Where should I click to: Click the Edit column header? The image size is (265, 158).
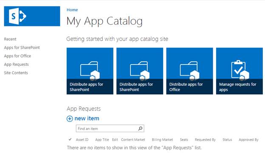coord(115,140)
